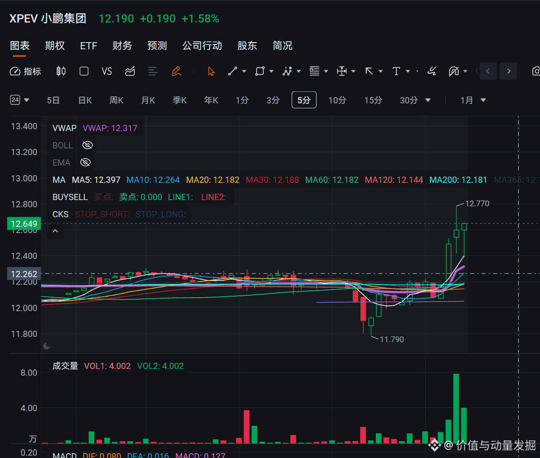
Task: Click the horizontal lines list icon
Action: tap(153, 71)
